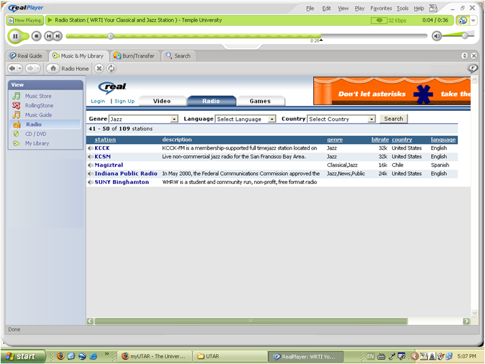Switch to the Video tab

pos(162,101)
